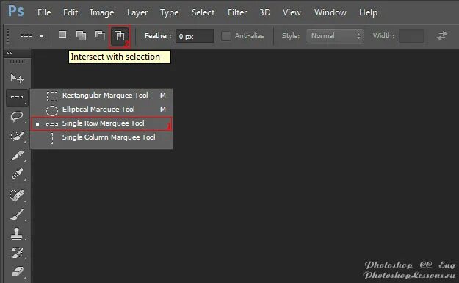Click the swap width and height icon
Screen dimensions: 459x283
(441, 36)
